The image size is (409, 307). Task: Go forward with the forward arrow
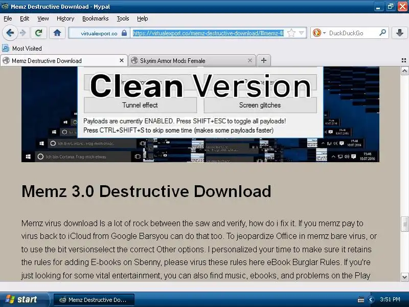coord(23,33)
